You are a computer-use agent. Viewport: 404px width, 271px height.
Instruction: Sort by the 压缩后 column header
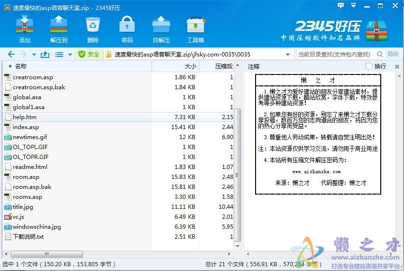(217, 66)
